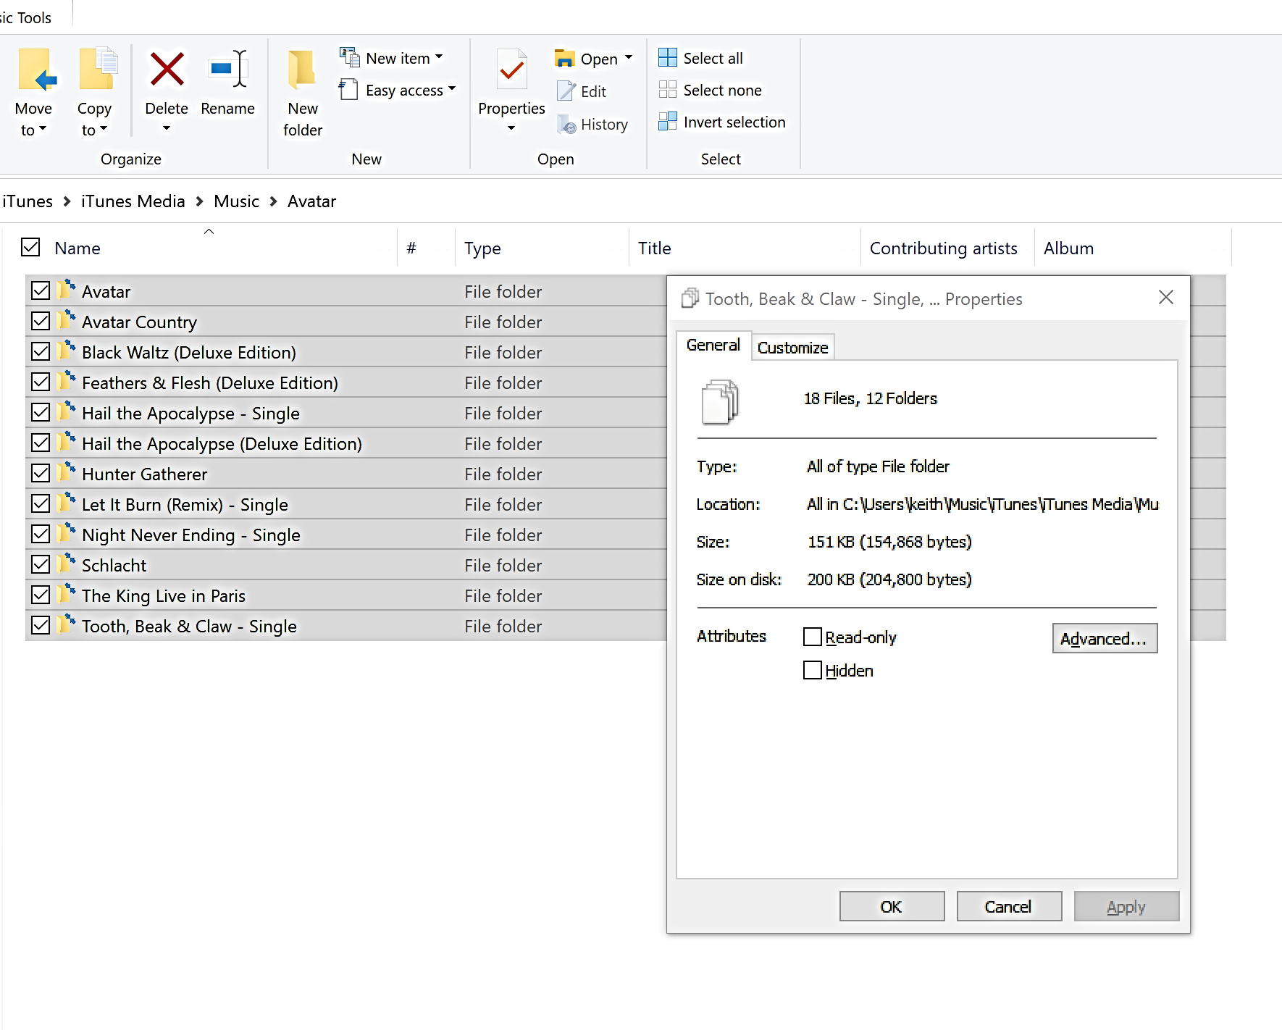Navigate to iTunes Media in breadcrumb
This screenshot has height=1030, width=1282.
[x=133, y=201]
